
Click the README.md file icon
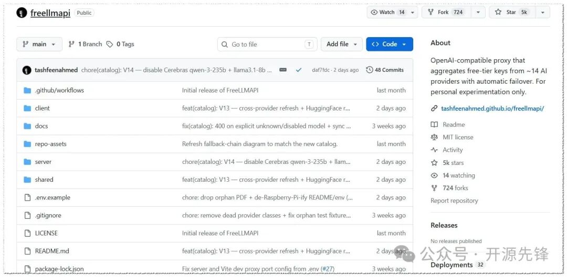[27, 251]
